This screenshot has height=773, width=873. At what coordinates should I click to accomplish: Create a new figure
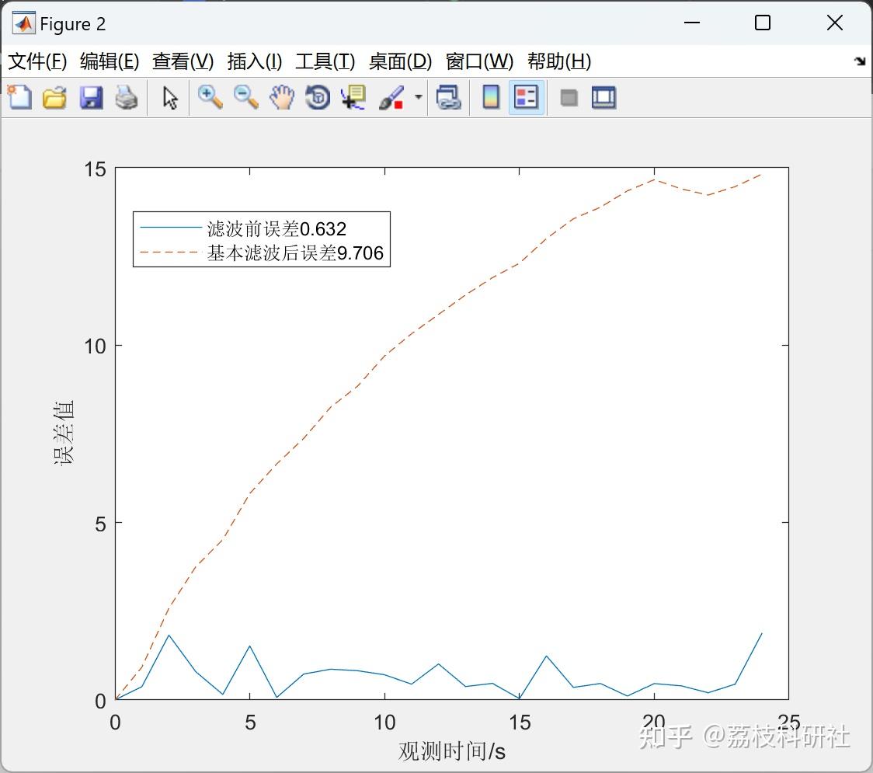tap(19, 97)
